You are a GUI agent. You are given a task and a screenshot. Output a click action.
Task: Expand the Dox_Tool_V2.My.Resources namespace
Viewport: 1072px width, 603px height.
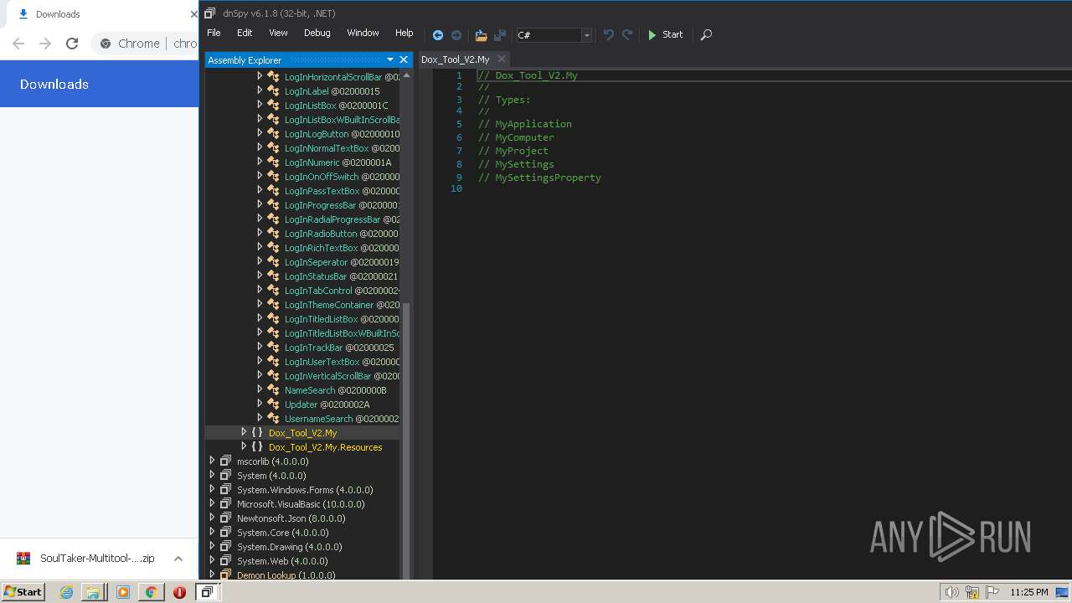pyautogui.click(x=245, y=446)
